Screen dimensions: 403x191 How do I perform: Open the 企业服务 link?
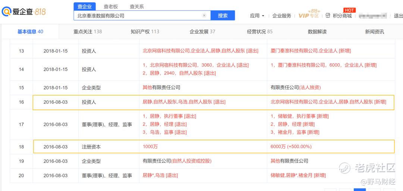(282, 16)
